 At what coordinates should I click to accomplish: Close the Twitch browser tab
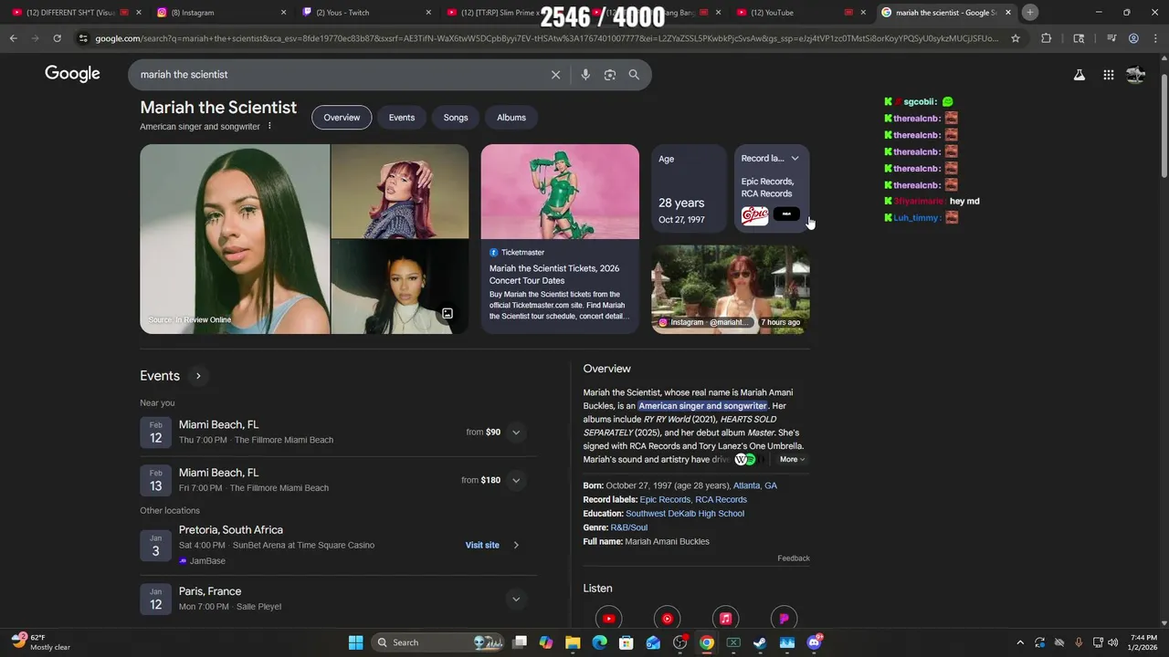[x=428, y=13]
